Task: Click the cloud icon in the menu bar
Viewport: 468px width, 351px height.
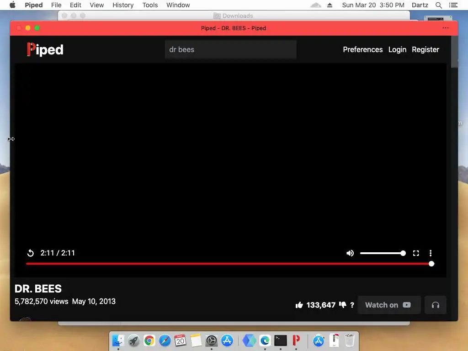Action: [x=316, y=5]
